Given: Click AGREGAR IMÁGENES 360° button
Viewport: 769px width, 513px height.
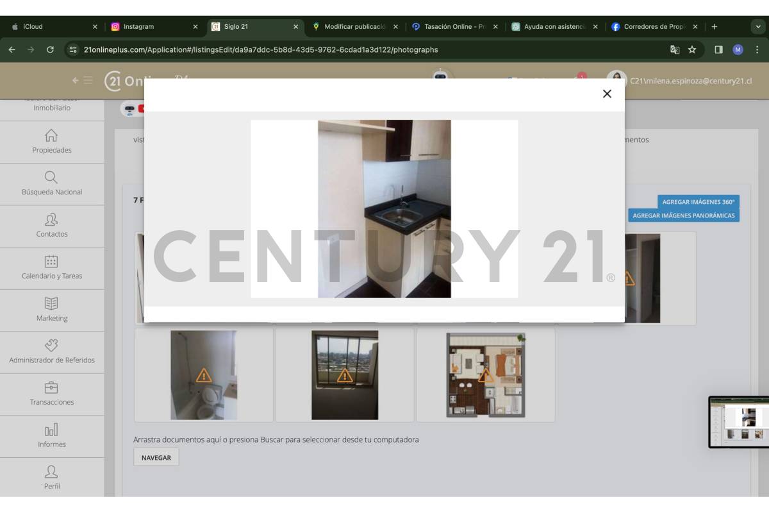Looking at the screenshot, I should pos(699,202).
